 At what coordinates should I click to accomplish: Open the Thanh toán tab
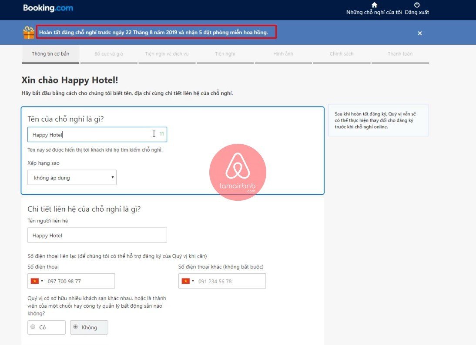click(x=400, y=53)
